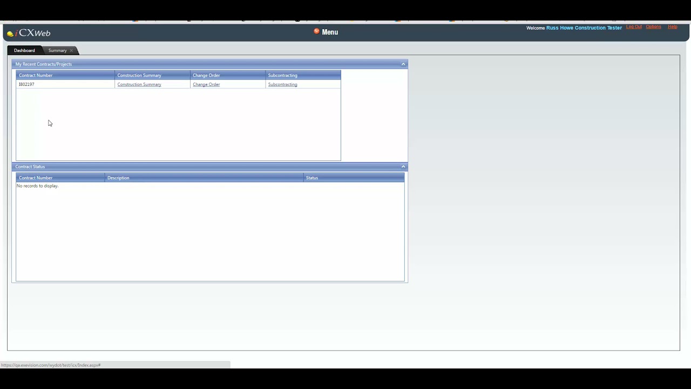691x389 pixels.
Task: Close the Summary tab
Action: (71, 50)
